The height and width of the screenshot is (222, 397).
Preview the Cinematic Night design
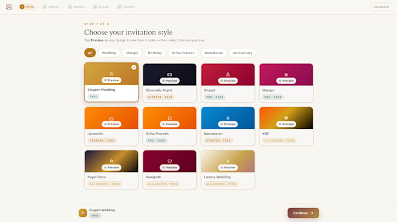(170, 81)
